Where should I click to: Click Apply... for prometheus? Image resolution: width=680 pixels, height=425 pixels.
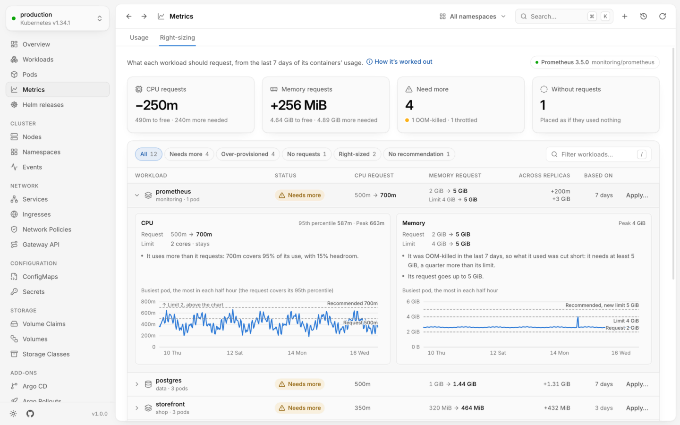[x=637, y=195]
